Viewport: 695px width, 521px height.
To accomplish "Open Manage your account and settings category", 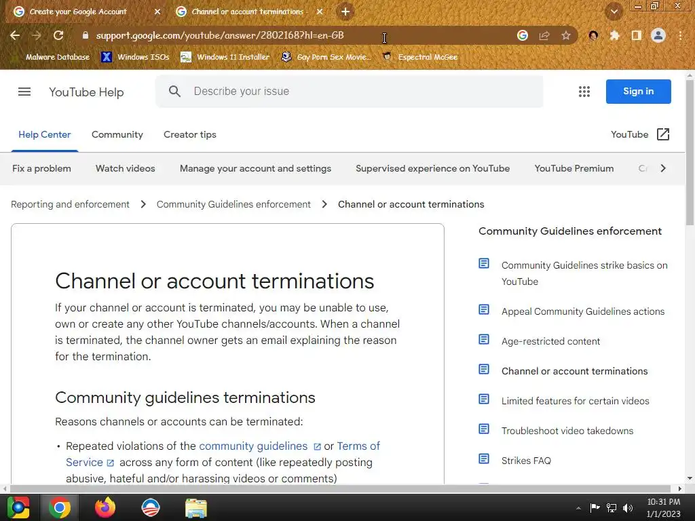I will pyautogui.click(x=255, y=168).
